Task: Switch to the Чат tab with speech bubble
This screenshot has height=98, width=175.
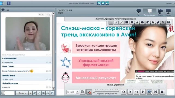Action: [x=139, y=12]
